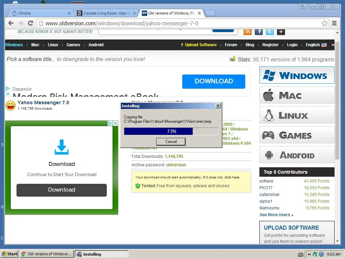This screenshot has height=259, width=345.
Task: Expand hidden system tray icons chevron
Action: click(309, 254)
